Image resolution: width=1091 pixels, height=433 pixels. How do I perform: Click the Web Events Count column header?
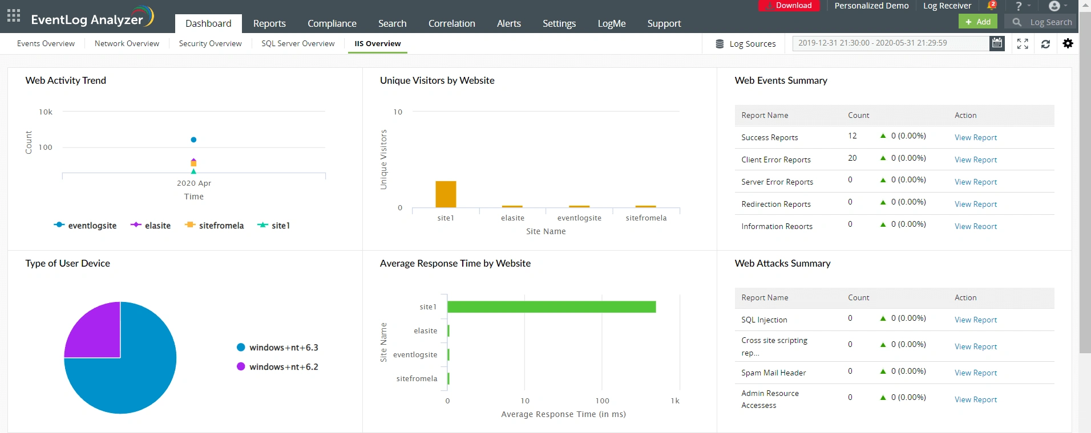[x=858, y=115]
